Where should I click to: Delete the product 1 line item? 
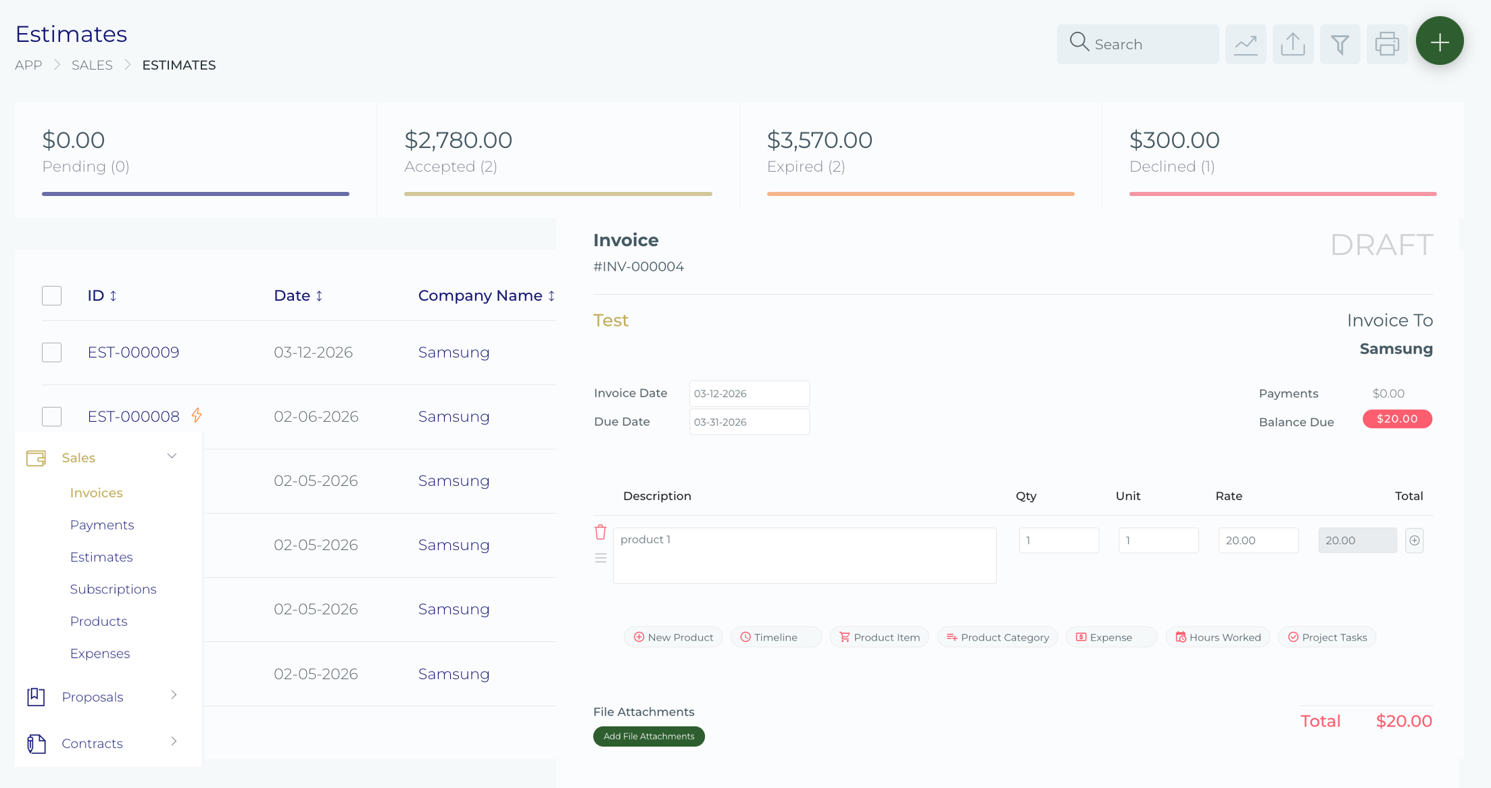click(600, 532)
